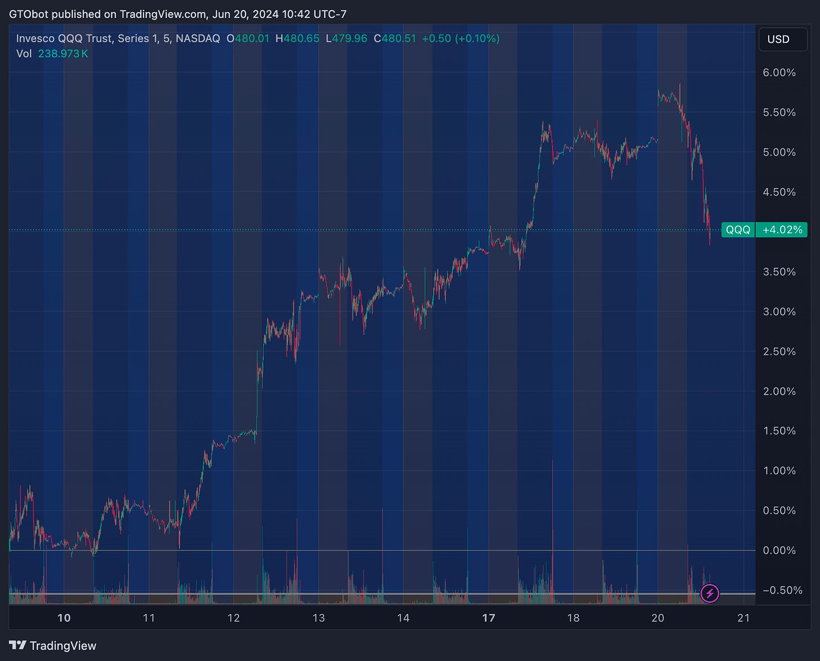Click the Invesco QQQ Trust symbol title
The image size is (820, 661).
pos(118,38)
